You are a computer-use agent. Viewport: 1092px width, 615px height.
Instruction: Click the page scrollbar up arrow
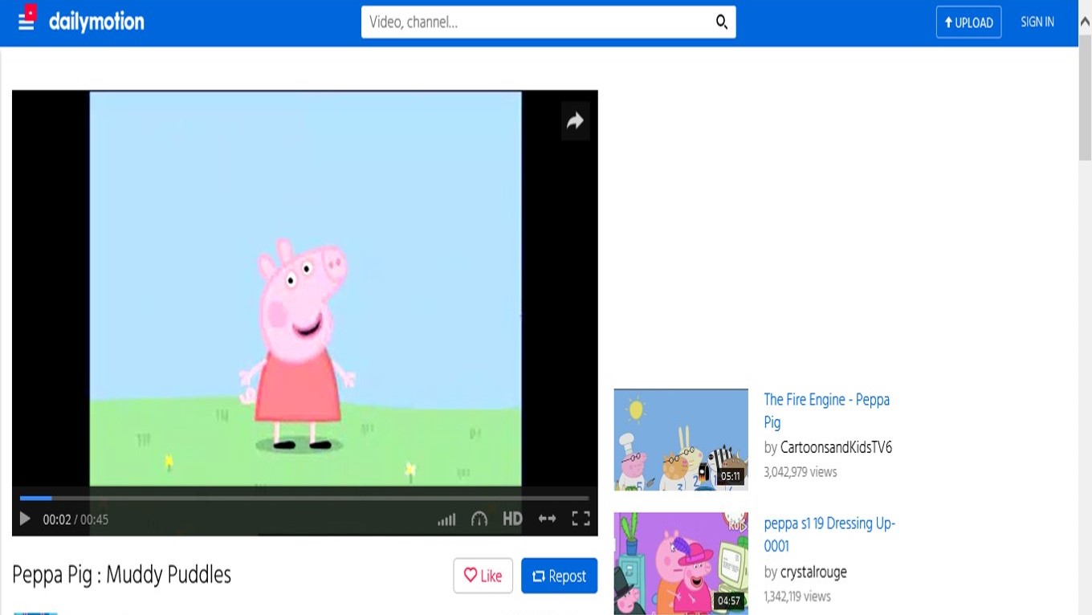click(1085, 22)
